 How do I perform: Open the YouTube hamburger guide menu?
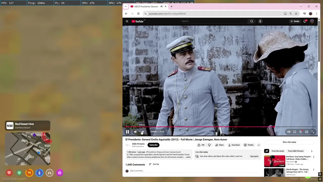[x=127, y=21]
